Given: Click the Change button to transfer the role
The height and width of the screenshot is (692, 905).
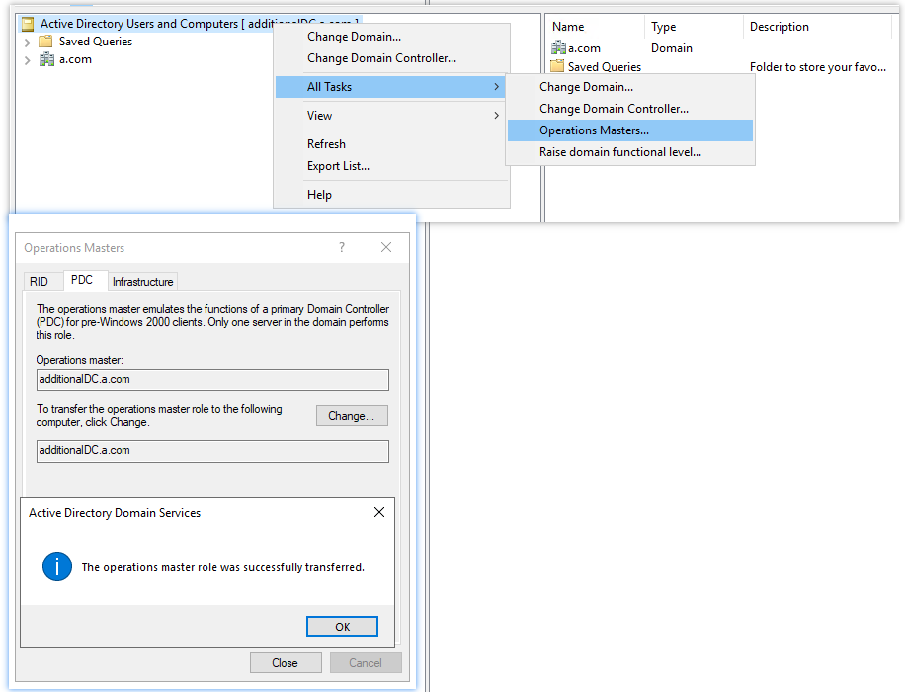Looking at the screenshot, I should point(352,415).
